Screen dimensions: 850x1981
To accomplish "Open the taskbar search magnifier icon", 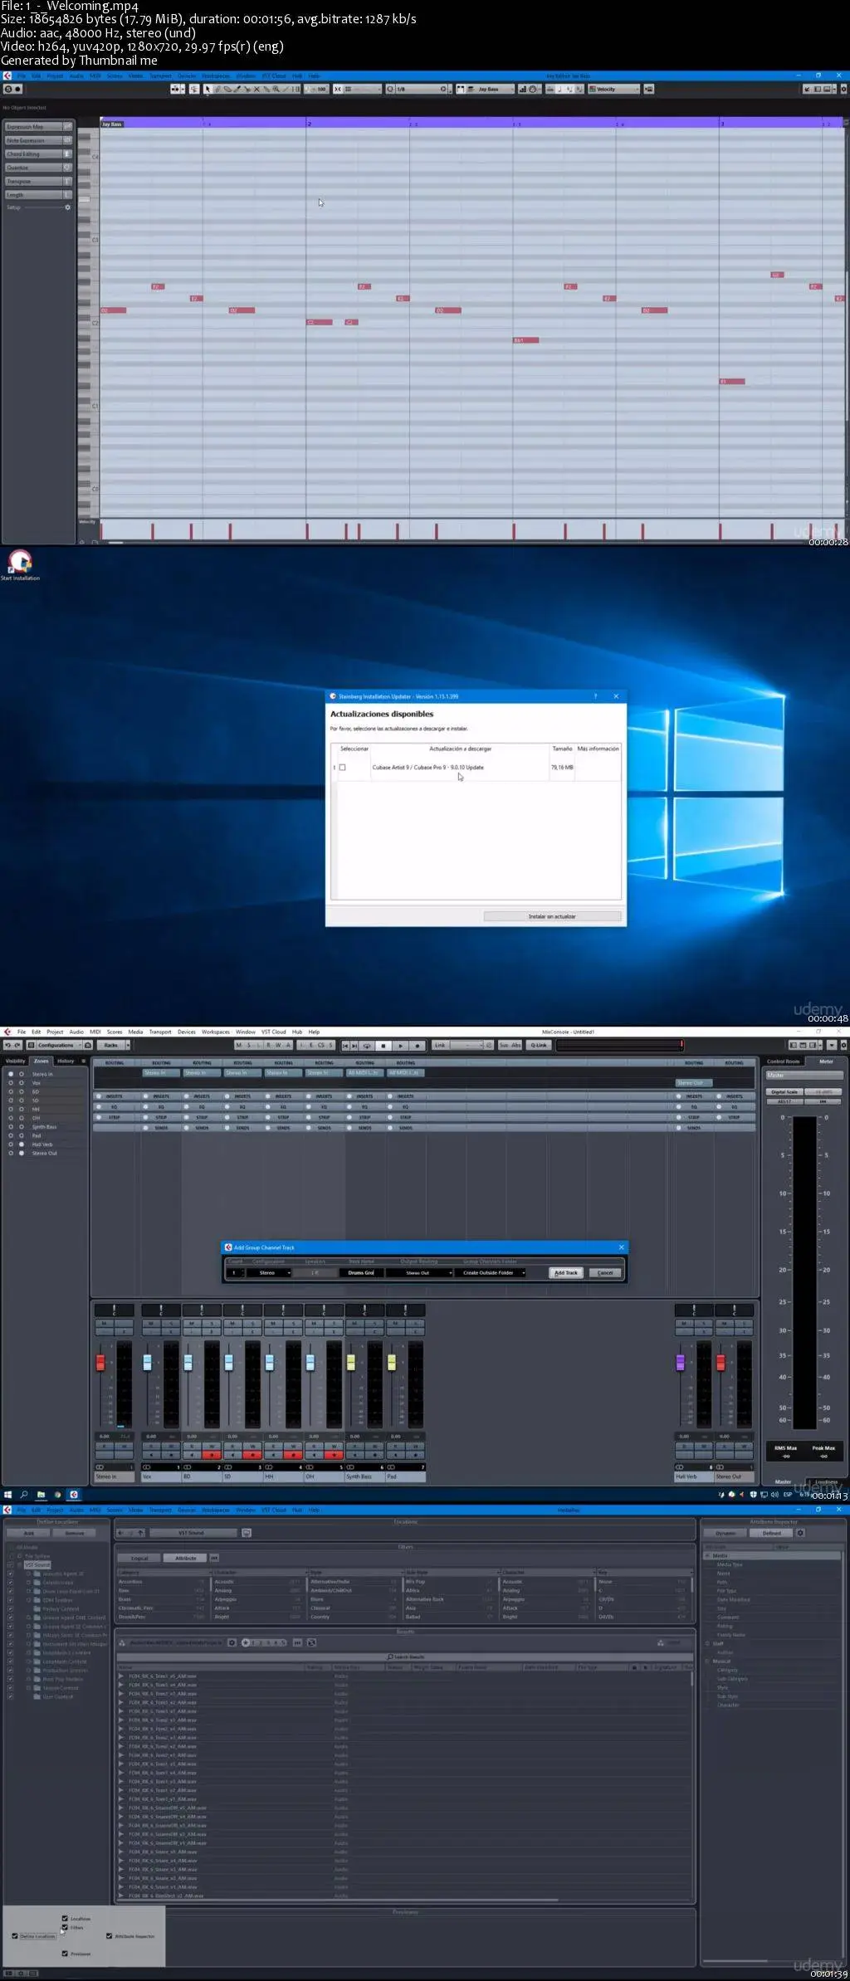I will click(24, 1495).
